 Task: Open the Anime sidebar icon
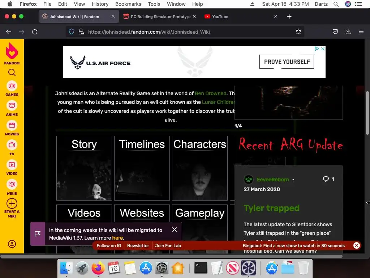click(x=12, y=105)
